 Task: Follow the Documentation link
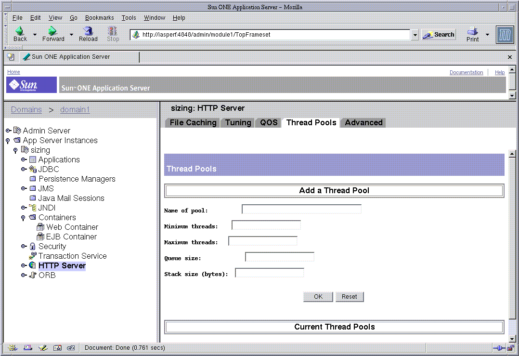(x=466, y=72)
